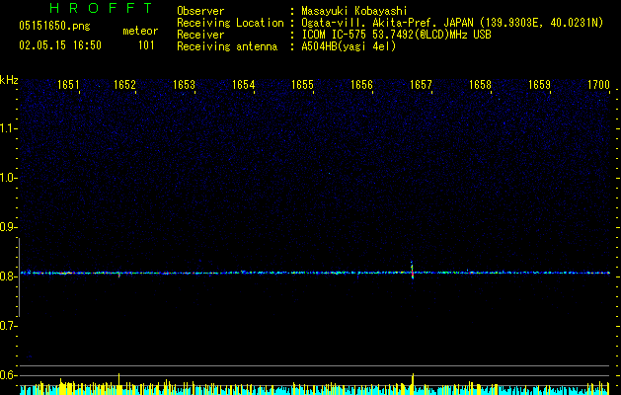Image resolution: width=621 pixels, height=395 pixels.
Task: Click the 0.6 kHz frequency label
Action: pos(8,375)
